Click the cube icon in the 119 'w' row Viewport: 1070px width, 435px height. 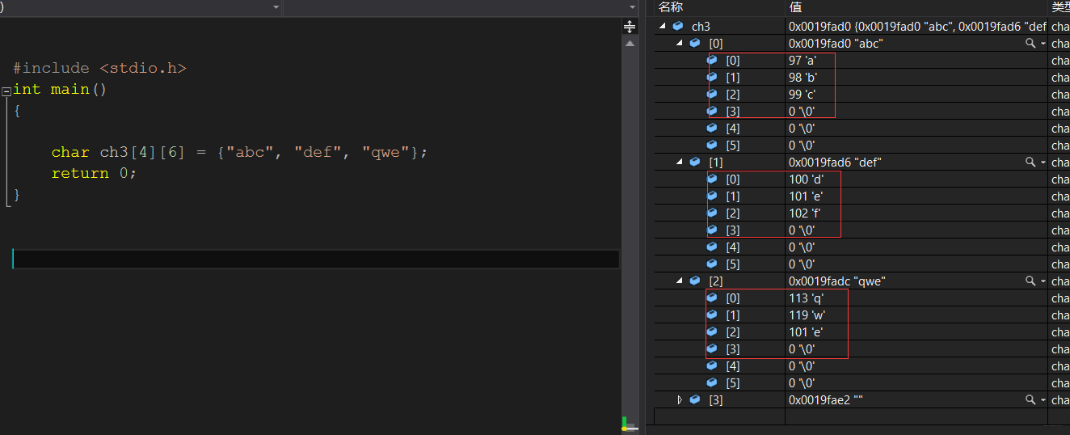(x=712, y=315)
